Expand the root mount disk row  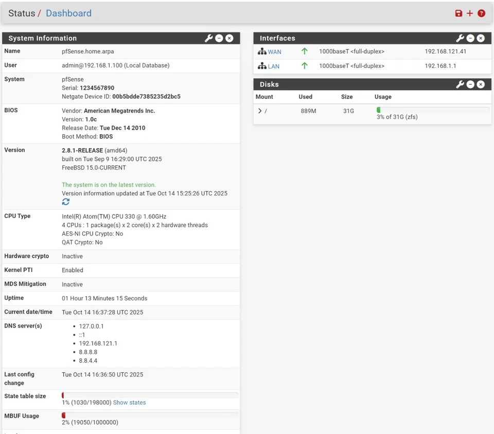(259, 111)
